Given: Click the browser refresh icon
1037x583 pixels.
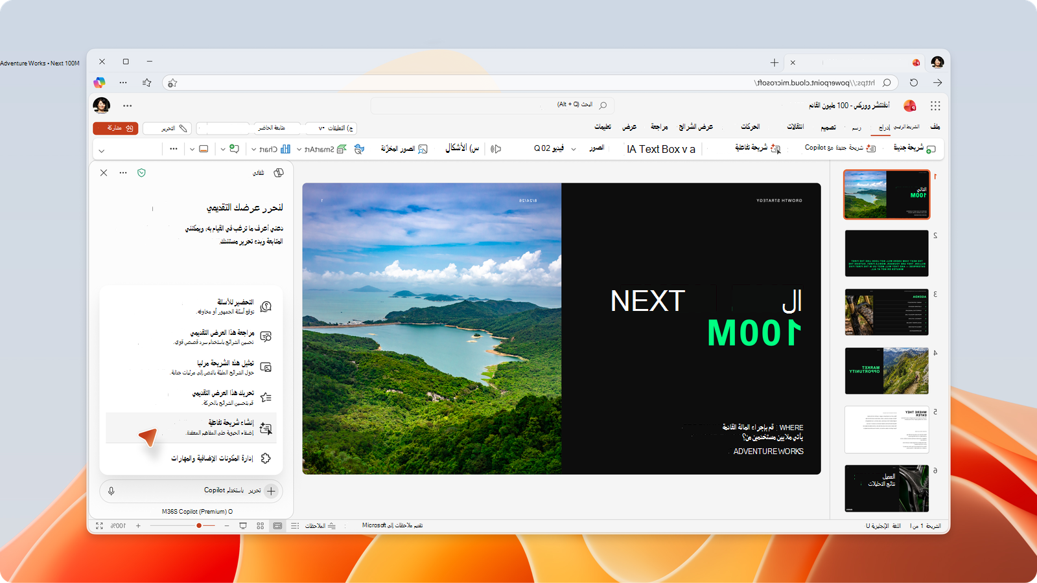Looking at the screenshot, I should tap(914, 82).
